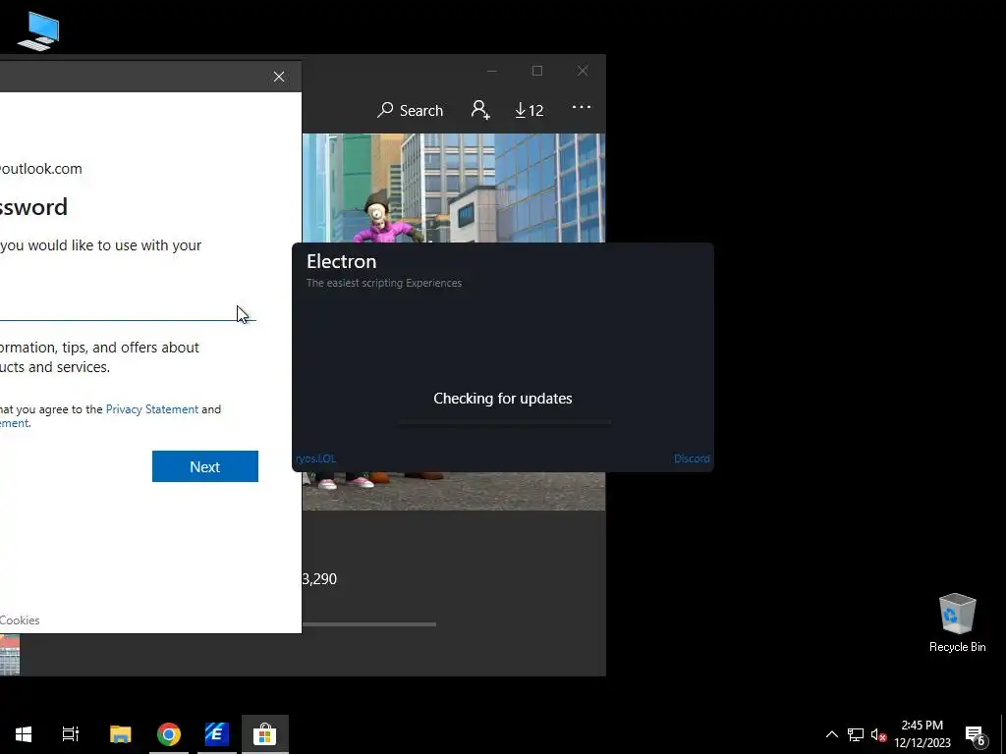The height and width of the screenshot is (754, 1006).
Task: Close the Microsoft Store window
Action: (583, 71)
